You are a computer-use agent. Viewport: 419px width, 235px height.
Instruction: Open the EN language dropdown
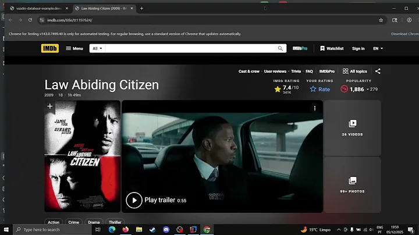pos(378,48)
